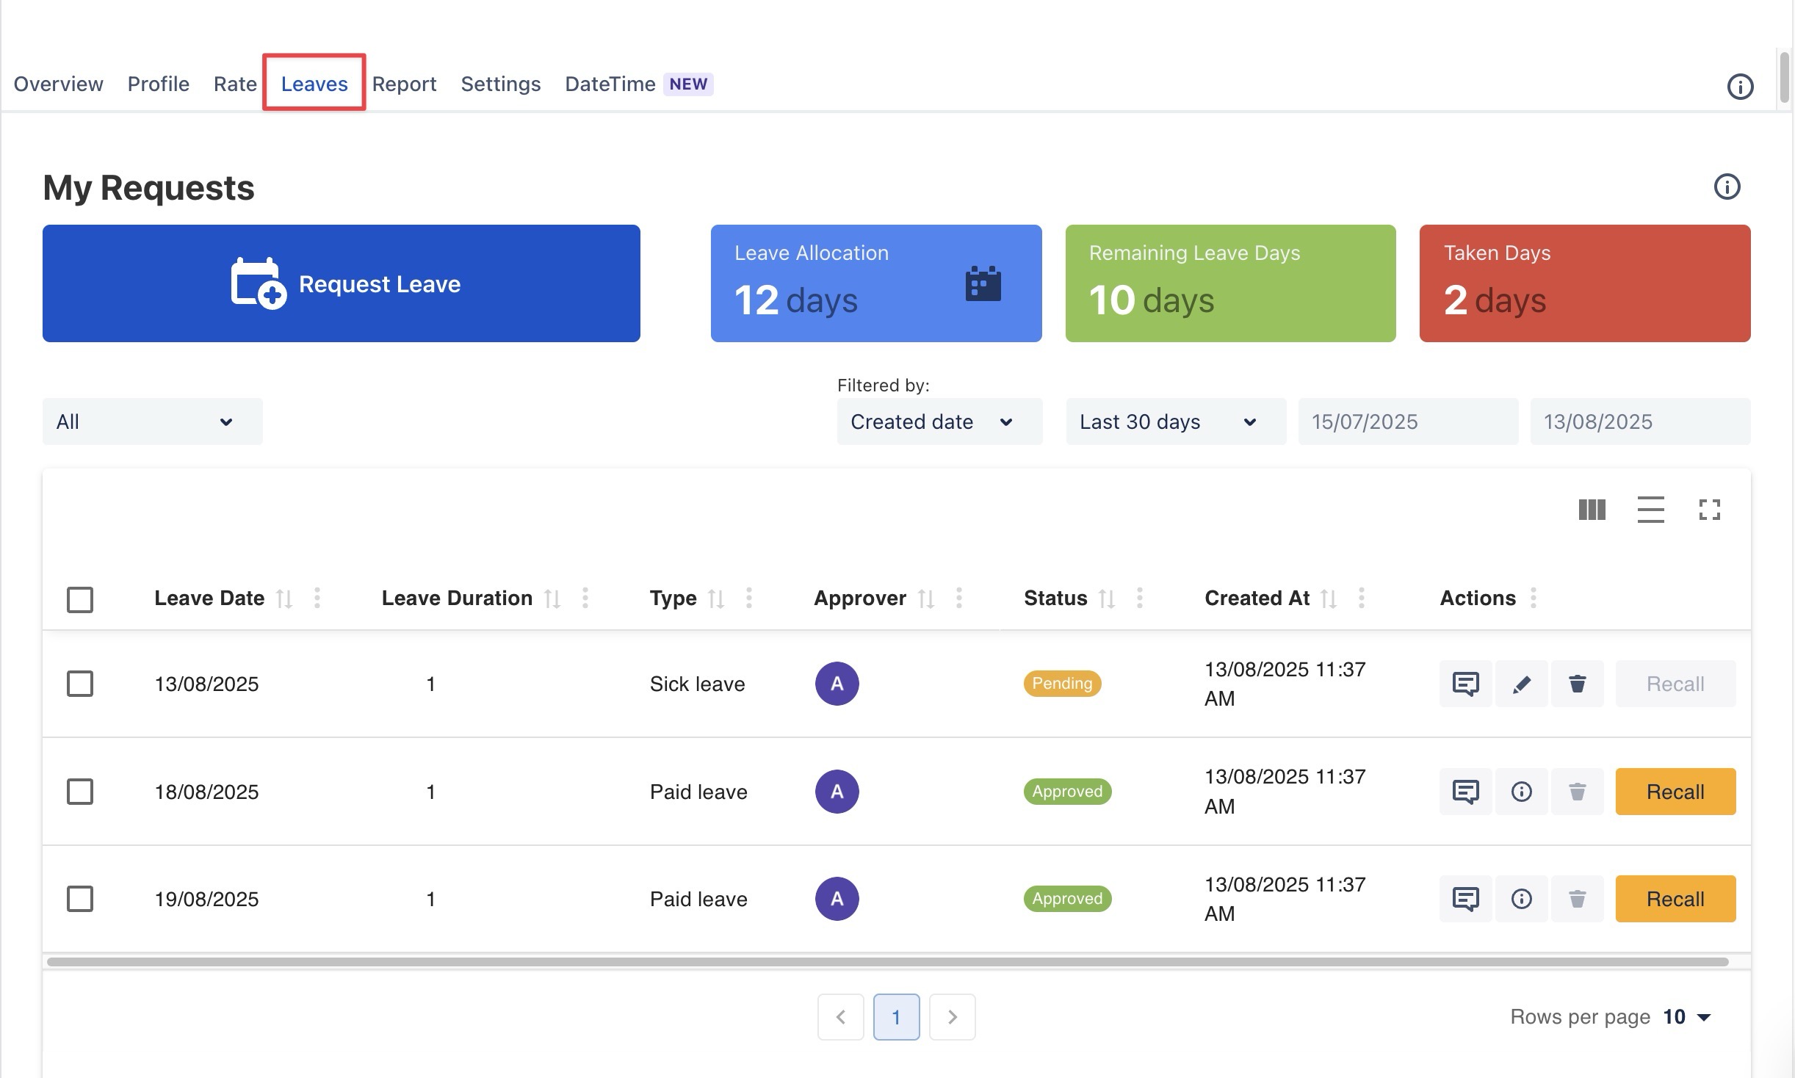Screen dimensions: 1795x1078
Task: Select the 13/08/2025 leave row checkbox
Action: click(80, 684)
